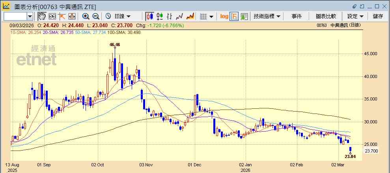Image resolution: width=390 pixels, height=173 pixels.
Task: Open the stock code combo box arrow
Action: point(30,17)
